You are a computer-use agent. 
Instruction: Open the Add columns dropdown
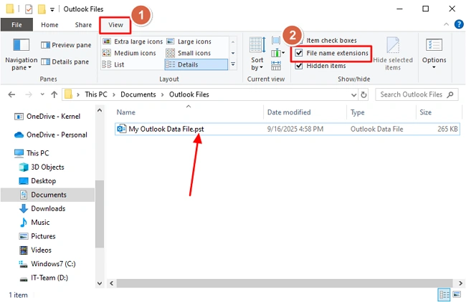point(277,53)
